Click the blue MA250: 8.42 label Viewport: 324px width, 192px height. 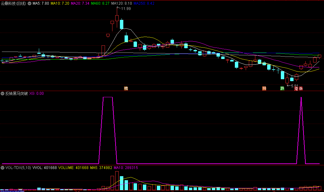pyautogui.click(x=144, y=3)
